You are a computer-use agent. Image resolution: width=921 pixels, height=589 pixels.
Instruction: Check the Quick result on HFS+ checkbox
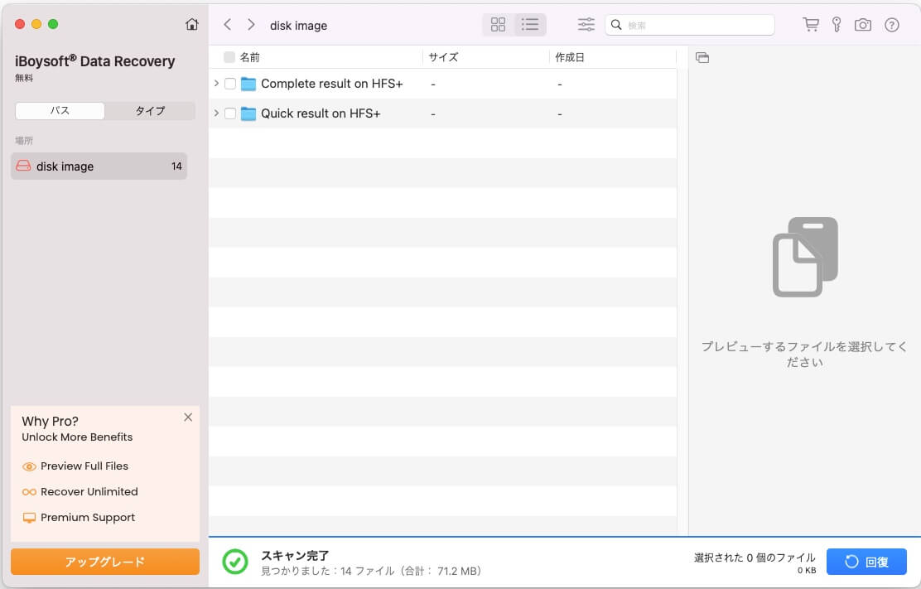click(x=230, y=113)
